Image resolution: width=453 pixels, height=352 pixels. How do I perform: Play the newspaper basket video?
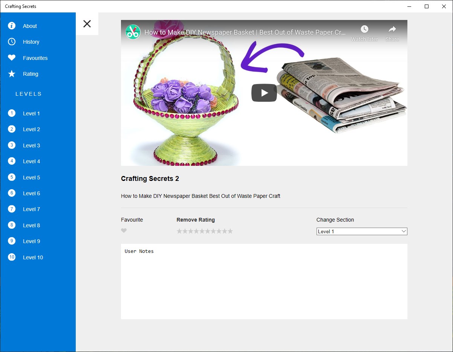click(264, 93)
